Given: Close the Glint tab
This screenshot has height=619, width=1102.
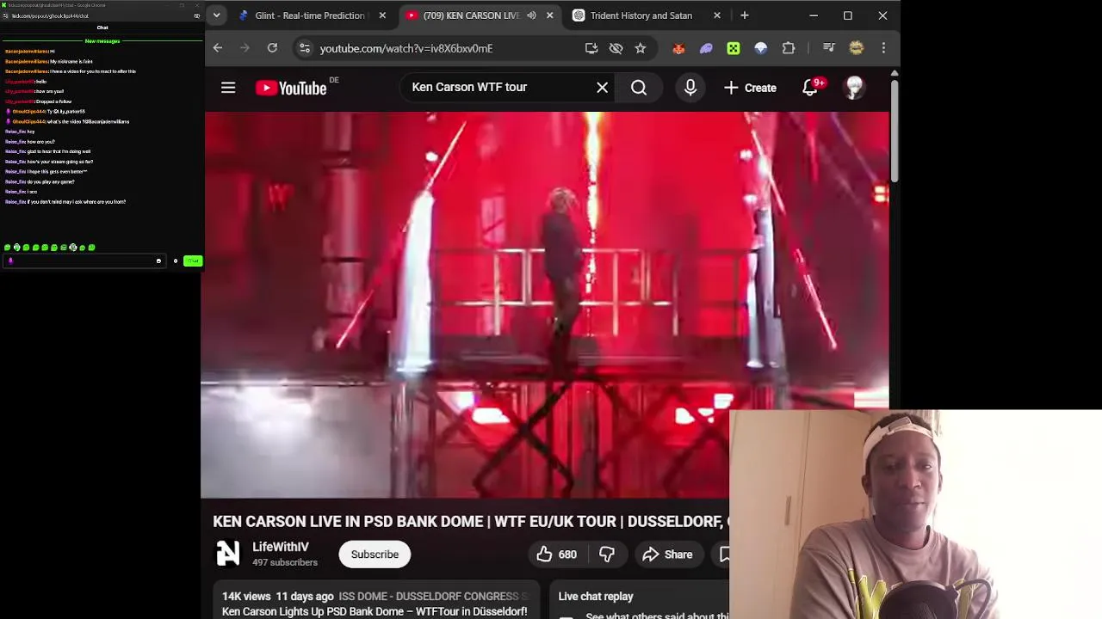Looking at the screenshot, I should [x=382, y=15].
